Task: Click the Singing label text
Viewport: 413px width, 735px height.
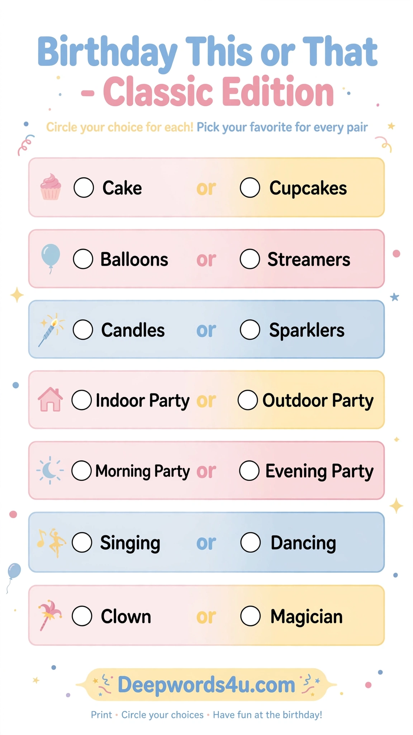Action: pyautogui.click(x=130, y=543)
